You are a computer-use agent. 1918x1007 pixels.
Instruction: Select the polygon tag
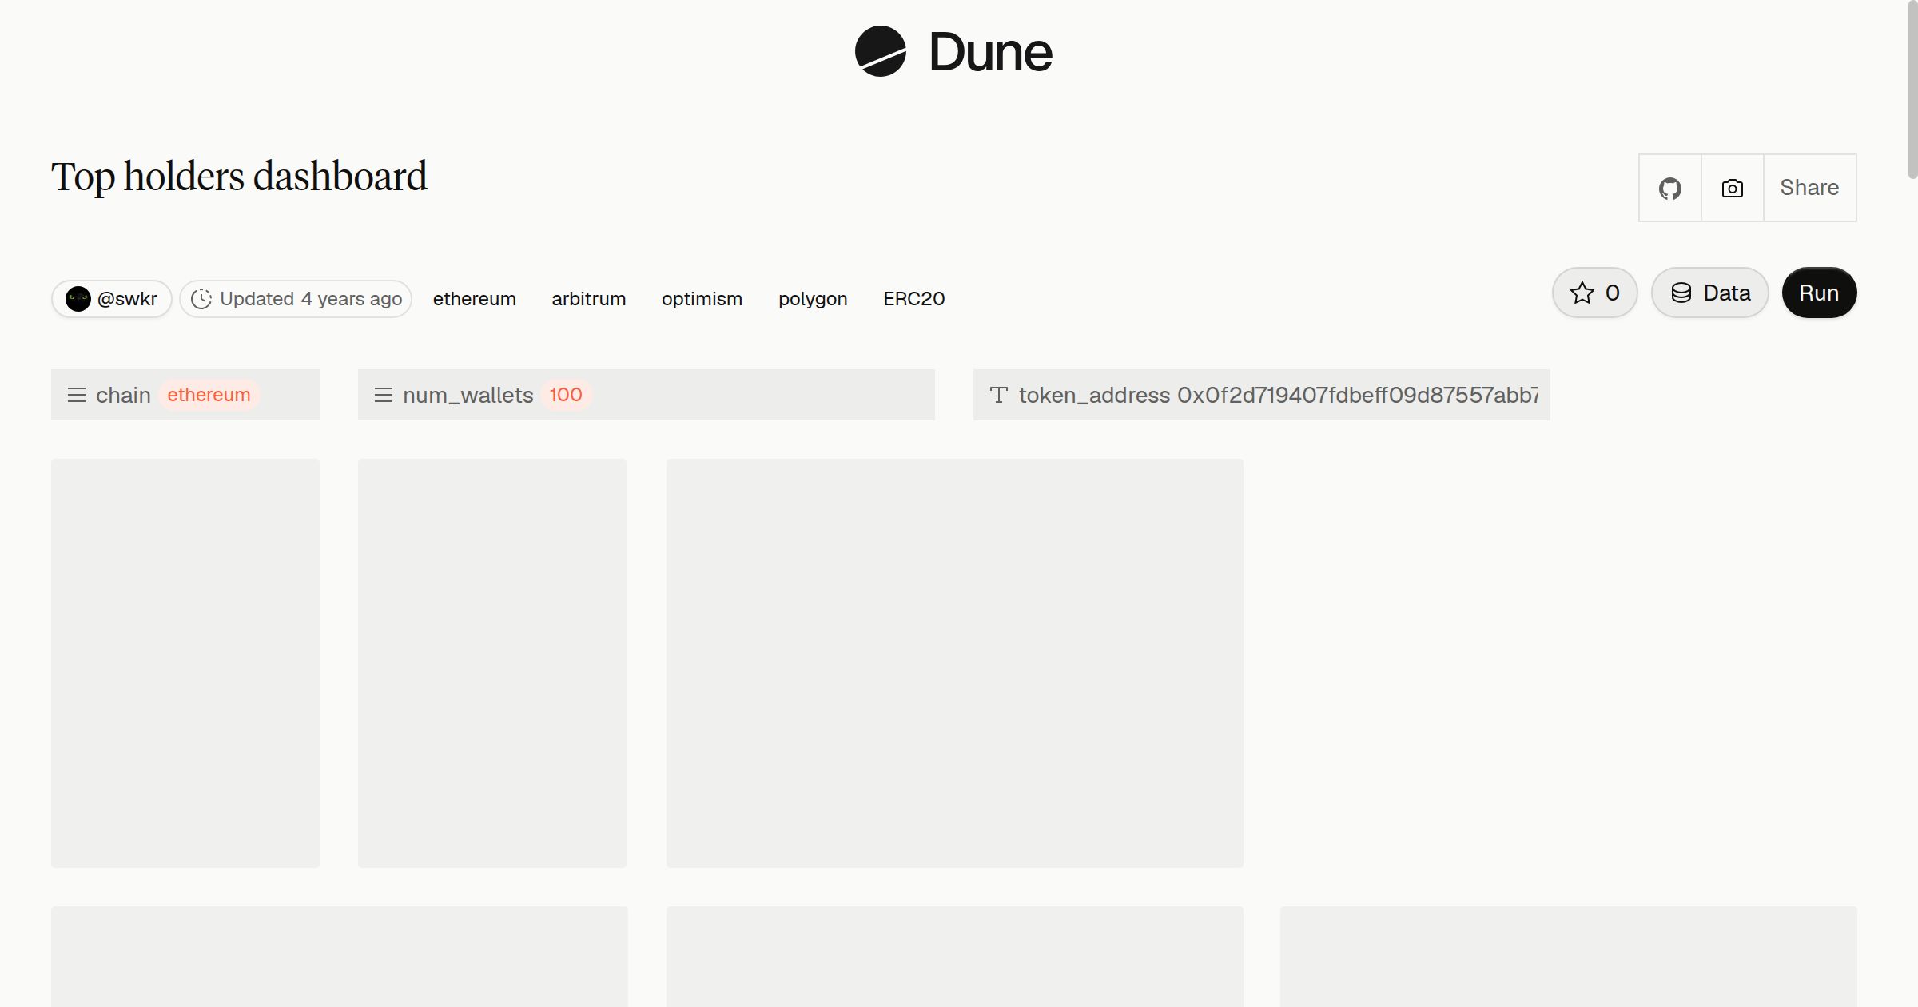tap(813, 299)
